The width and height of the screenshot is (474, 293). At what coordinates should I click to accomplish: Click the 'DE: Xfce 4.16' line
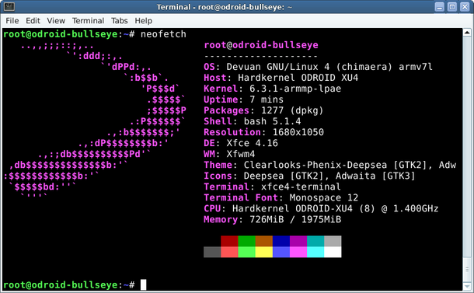[x=241, y=143]
